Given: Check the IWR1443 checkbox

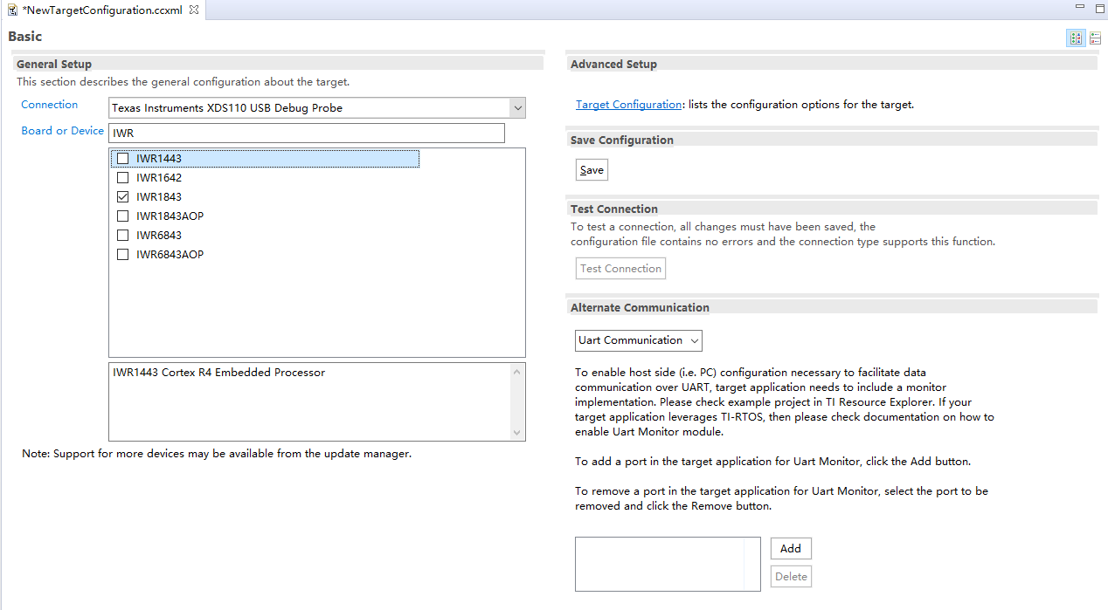Looking at the screenshot, I should tap(122, 159).
